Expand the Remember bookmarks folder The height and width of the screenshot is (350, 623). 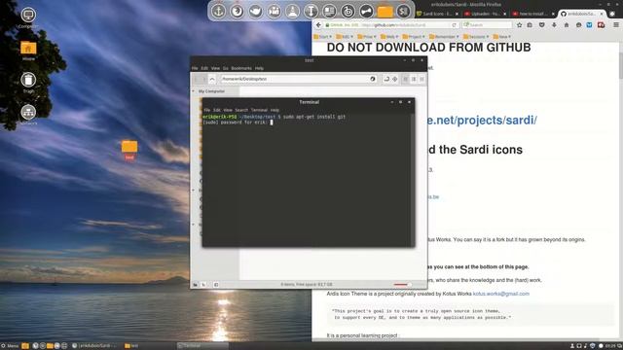tap(444, 37)
